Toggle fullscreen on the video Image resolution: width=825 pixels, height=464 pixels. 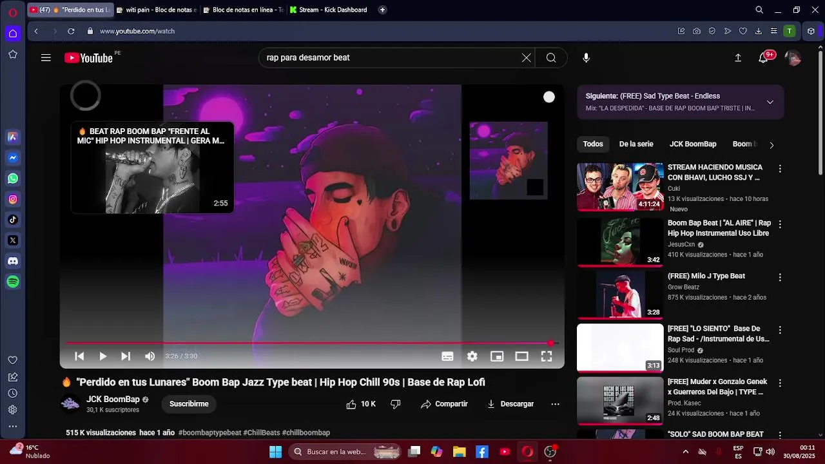546,356
